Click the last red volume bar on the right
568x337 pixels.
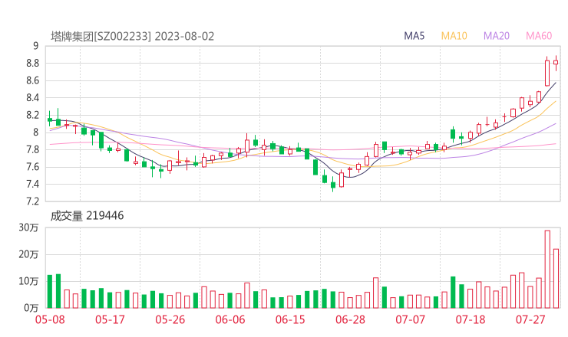coord(556,279)
